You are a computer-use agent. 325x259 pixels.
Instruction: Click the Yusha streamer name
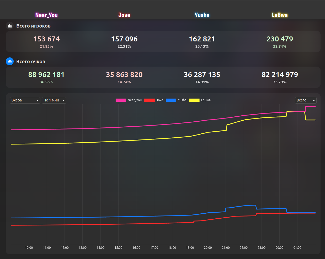click(202, 15)
